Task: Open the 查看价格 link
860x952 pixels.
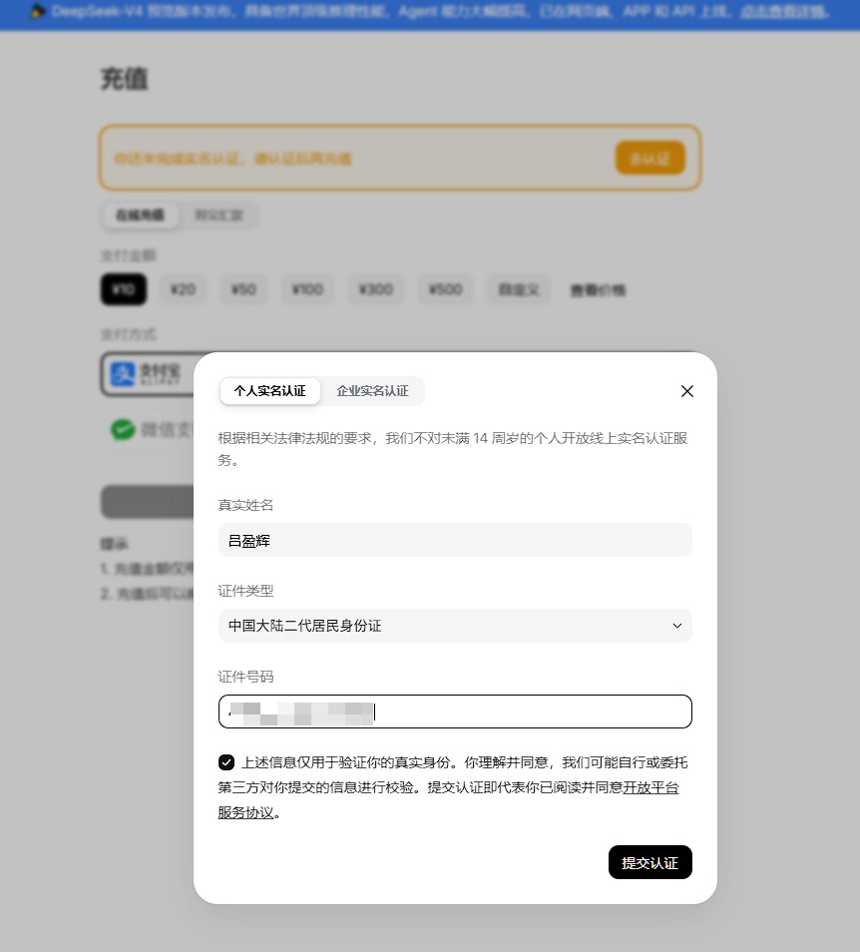Action: coord(598,290)
